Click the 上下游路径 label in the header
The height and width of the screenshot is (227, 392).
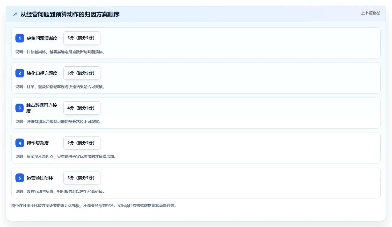coord(370,13)
